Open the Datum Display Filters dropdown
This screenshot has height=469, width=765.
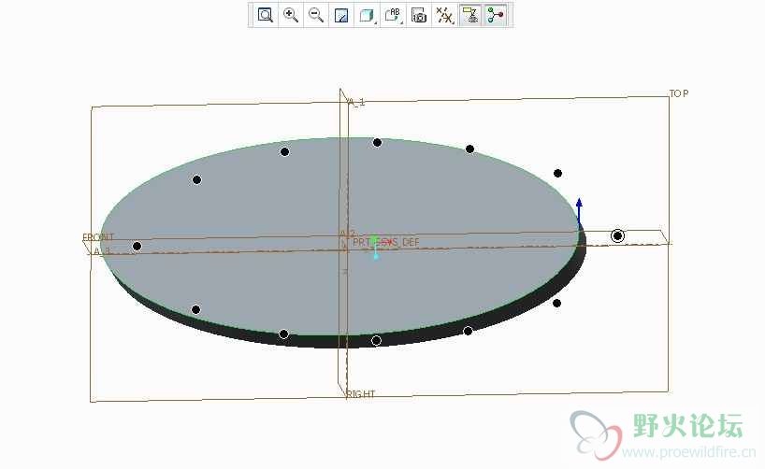click(x=444, y=15)
